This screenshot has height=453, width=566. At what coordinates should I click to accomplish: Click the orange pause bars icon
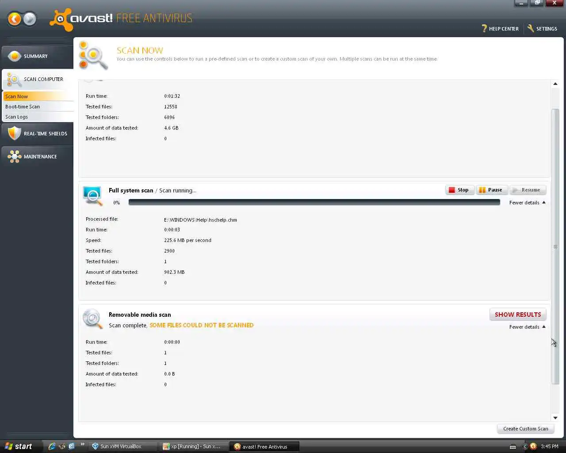482,190
